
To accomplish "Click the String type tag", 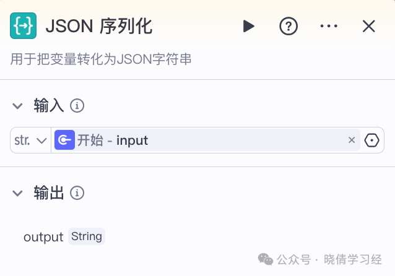I will point(87,236).
